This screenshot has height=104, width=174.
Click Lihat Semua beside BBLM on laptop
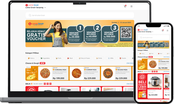130,84
